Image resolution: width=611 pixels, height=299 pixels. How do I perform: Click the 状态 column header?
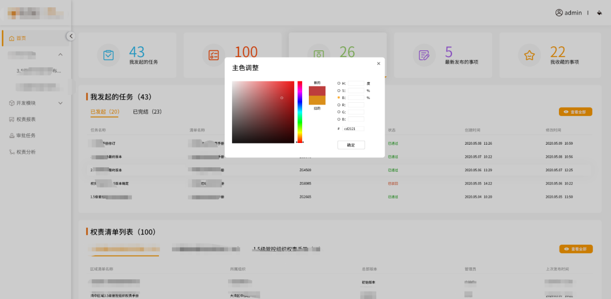click(391, 130)
